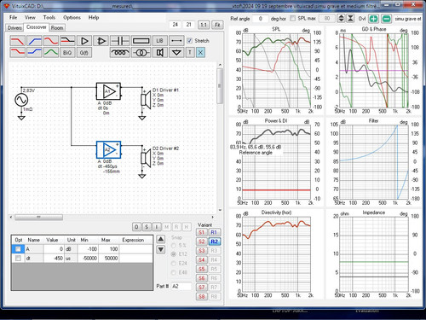Screen dimensions: 426x320
Task: Click the O button above the table
Action: 136,227
